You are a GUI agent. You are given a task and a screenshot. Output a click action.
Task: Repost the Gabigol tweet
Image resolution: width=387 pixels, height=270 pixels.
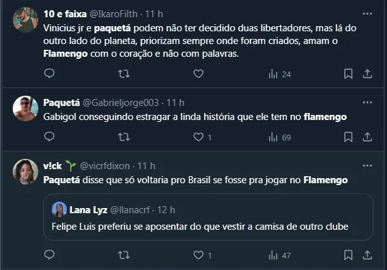(124, 137)
